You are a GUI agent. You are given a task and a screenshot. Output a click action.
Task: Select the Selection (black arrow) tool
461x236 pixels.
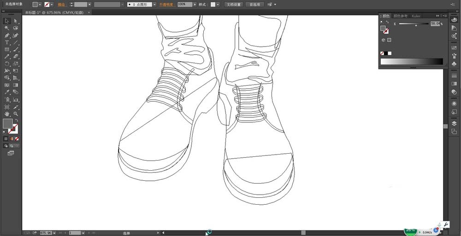7,21
